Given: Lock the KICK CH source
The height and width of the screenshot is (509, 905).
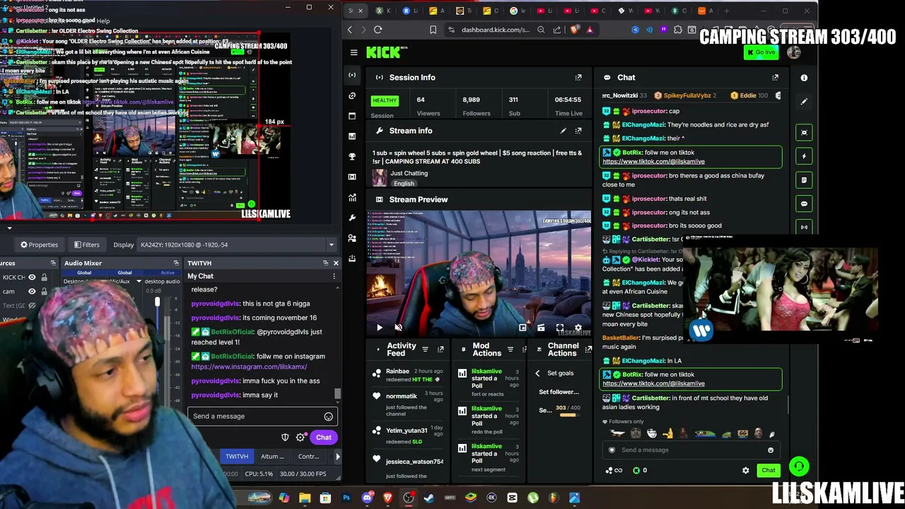Looking at the screenshot, I should (44, 277).
